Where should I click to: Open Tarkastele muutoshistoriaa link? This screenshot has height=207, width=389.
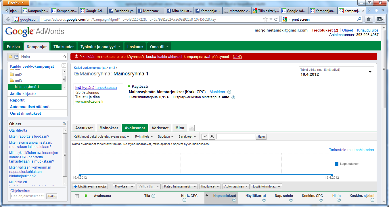click(x=351, y=150)
